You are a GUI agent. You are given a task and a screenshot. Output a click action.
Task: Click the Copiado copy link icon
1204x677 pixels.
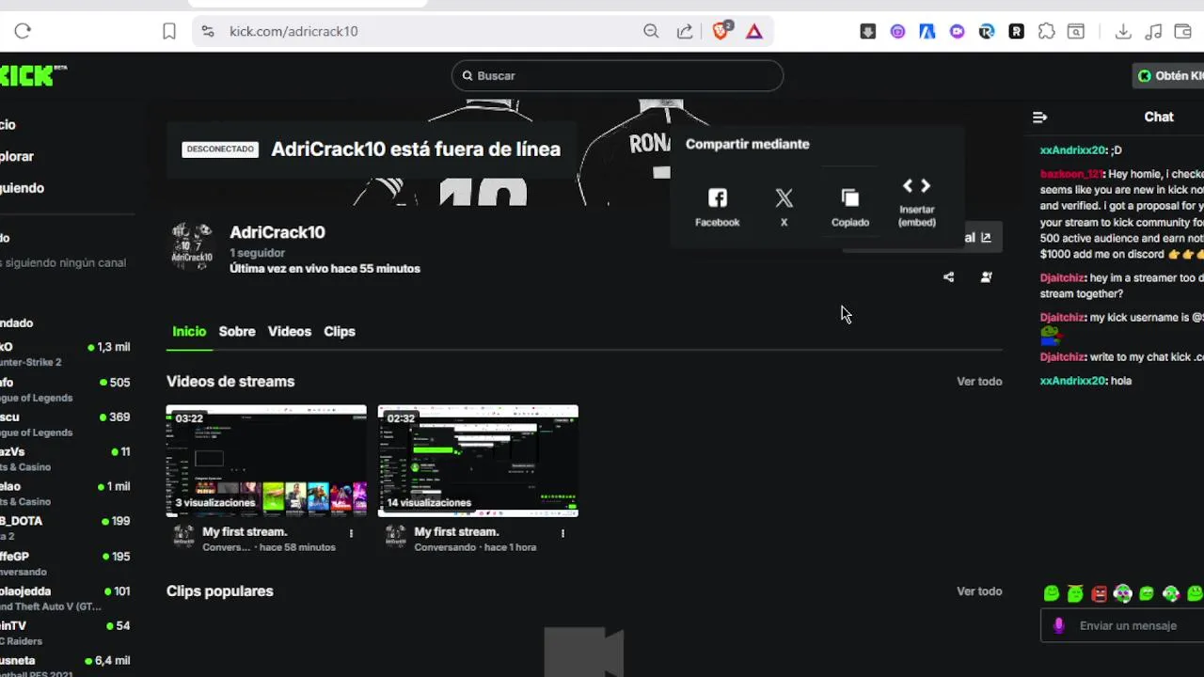point(850,207)
